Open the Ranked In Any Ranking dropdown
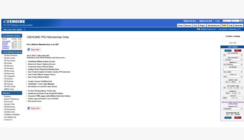 click(x=233, y=65)
